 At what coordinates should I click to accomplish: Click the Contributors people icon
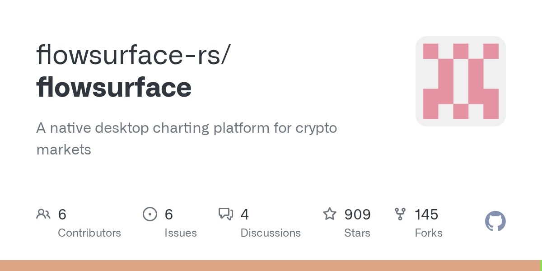point(43,214)
